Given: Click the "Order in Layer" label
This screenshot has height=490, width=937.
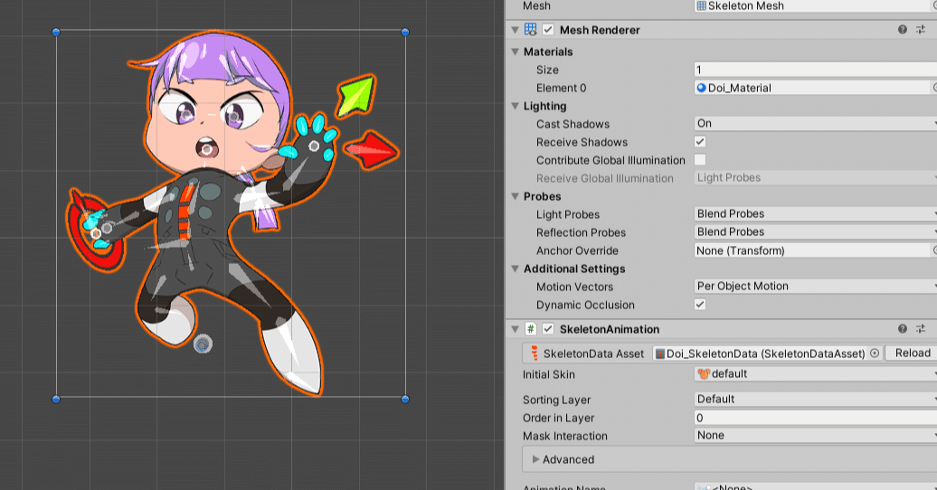Looking at the screenshot, I should 558,419.
